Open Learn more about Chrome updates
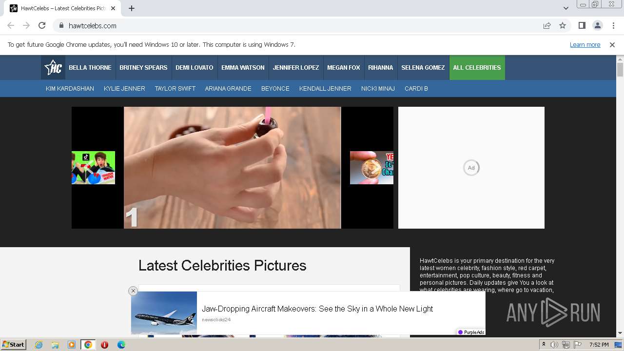Screen dimensions: 624x351 (585, 45)
